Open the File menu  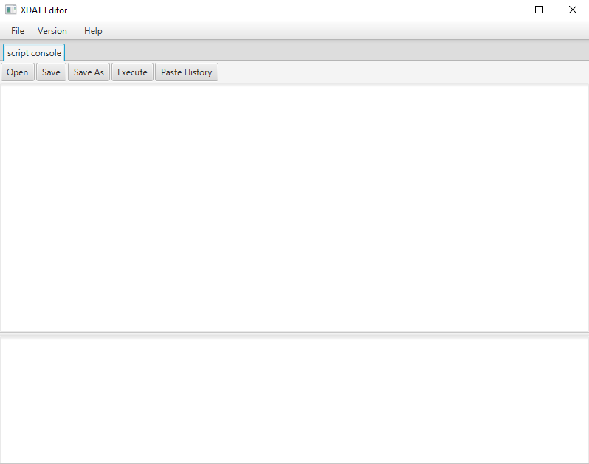point(18,31)
